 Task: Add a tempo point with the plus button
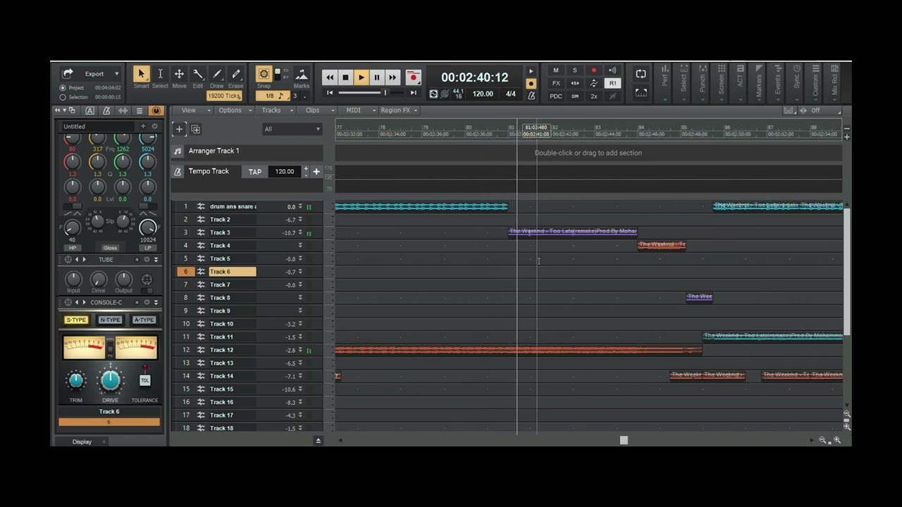pyautogui.click(x=316, y=172)
